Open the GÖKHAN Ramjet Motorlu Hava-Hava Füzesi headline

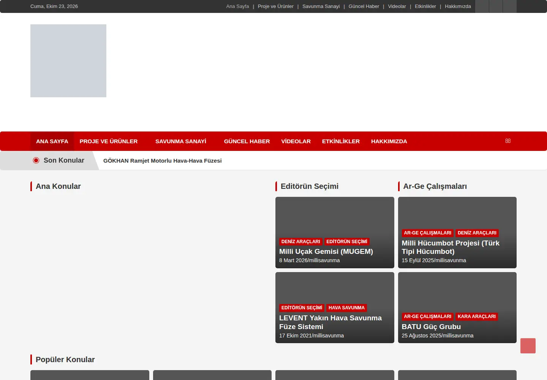coord(163,161)
